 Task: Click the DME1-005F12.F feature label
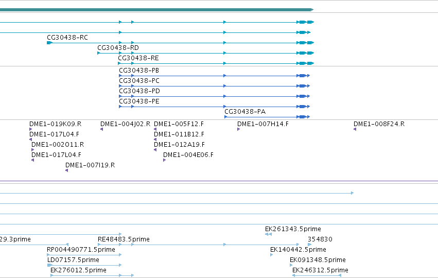pyautogui.click(x=179, y=124)
